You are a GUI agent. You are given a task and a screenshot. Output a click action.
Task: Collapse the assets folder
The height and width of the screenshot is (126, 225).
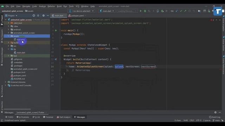point(8,36)
